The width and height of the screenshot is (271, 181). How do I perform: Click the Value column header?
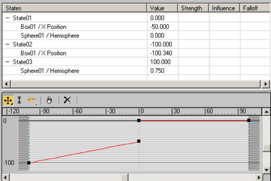tap(163, 8)
